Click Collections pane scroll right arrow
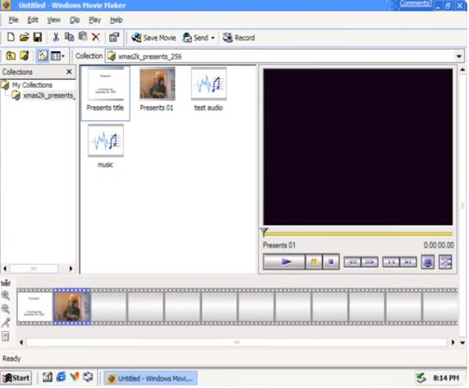Image resolution: width=469 pixels, height=388 pixels. (x=71, y=268)
